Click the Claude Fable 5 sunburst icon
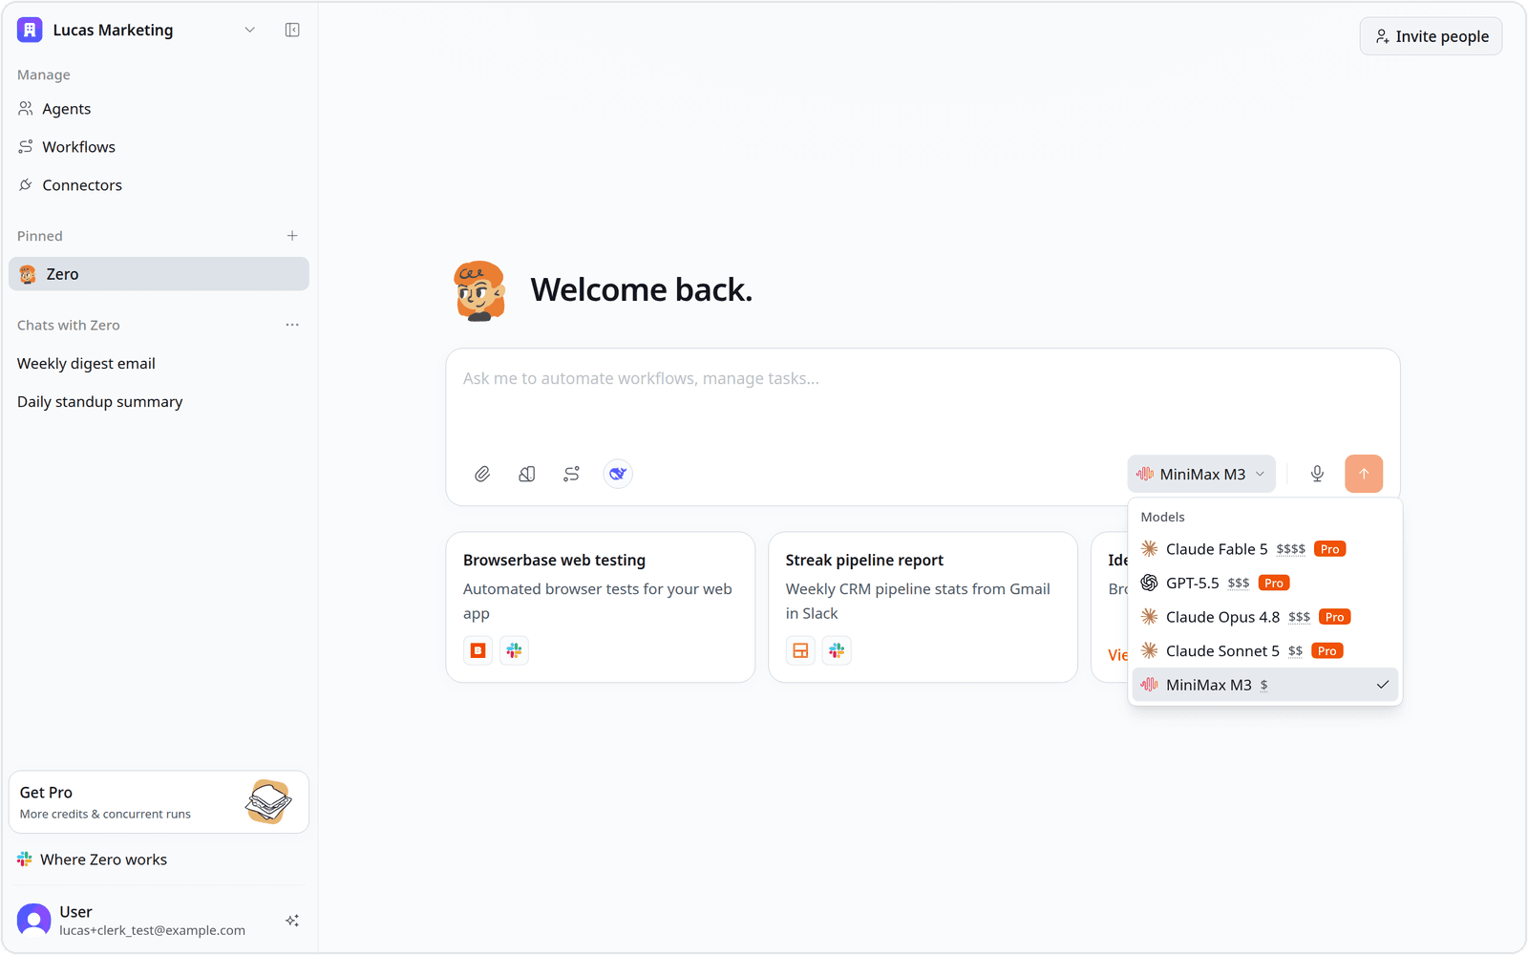 pyautogui.click(x=1150, y=549)
